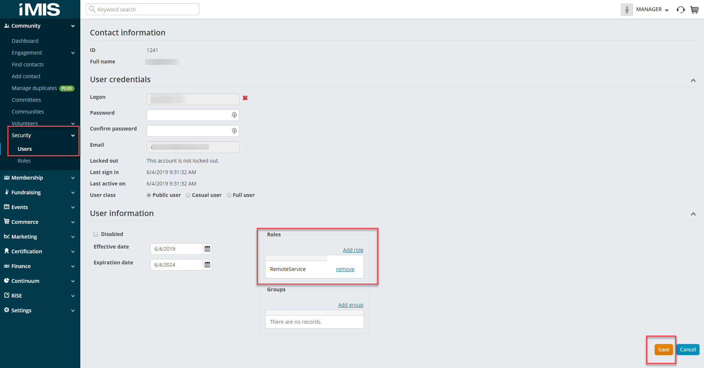704x368 pixels.
Task: Select the Marketing chart icon
Action: (x=7, y=236)
